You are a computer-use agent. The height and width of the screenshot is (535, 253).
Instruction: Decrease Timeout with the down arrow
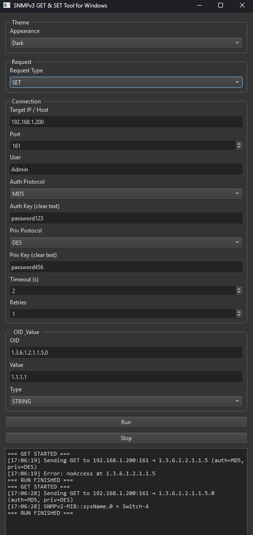point(239,293)
